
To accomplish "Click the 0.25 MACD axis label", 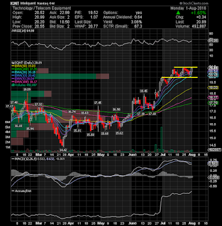I will pyautogui.click(x=213, y=171).
